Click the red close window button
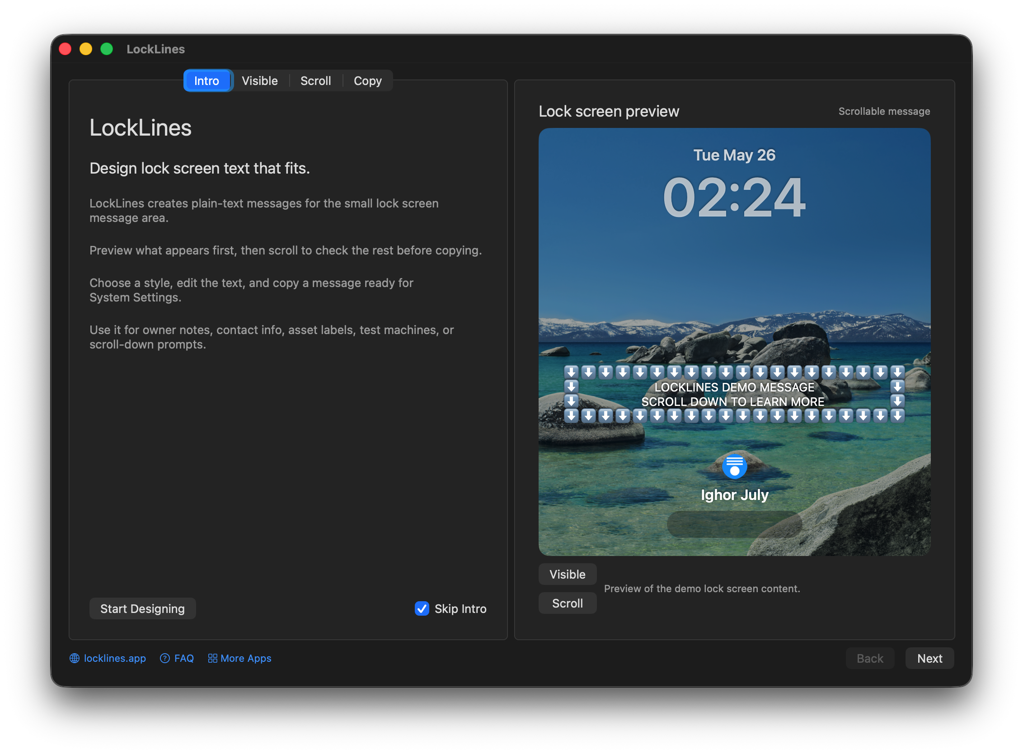The image size is (1023, 754). click(65, 49)
